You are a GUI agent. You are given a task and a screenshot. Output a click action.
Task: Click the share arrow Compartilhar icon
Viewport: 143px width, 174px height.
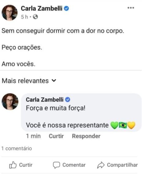coord(101,165)
